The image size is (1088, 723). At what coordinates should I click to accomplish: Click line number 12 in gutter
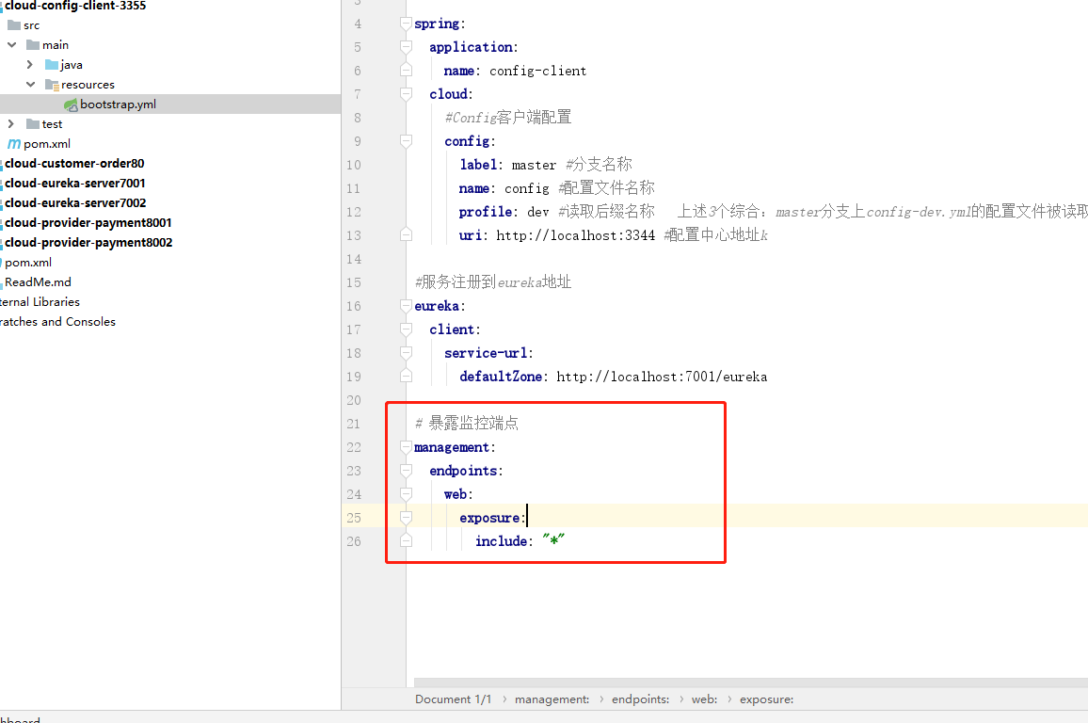coord(354,213)
